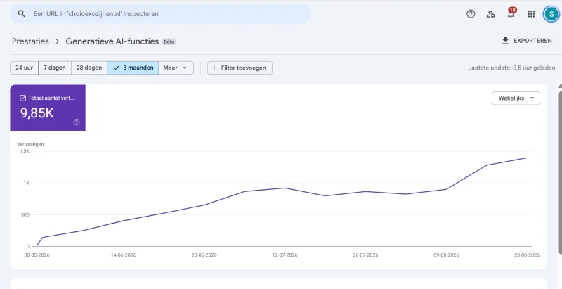Open the Help question mark icon
This screenshot has height=289, width=562.
pyautogui.click(x=471, y=14)
